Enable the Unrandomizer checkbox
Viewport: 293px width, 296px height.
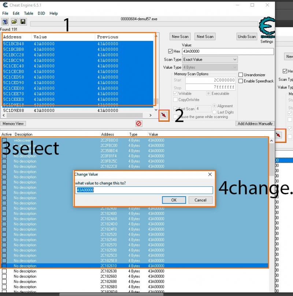click(x=241, y=75)
